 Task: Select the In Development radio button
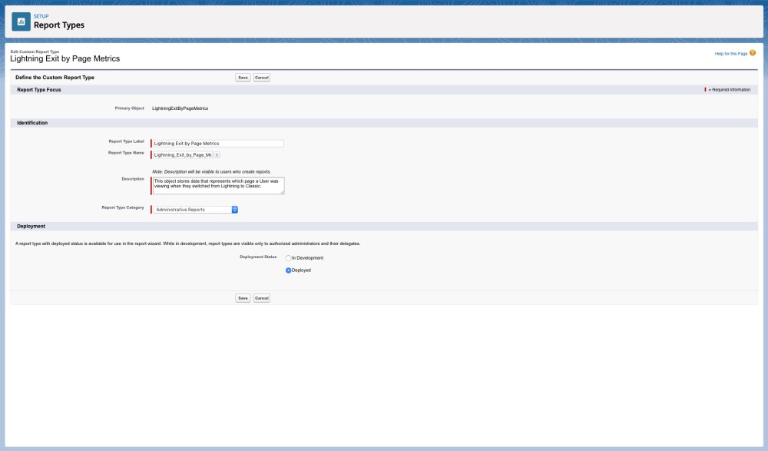click(288, 258)
